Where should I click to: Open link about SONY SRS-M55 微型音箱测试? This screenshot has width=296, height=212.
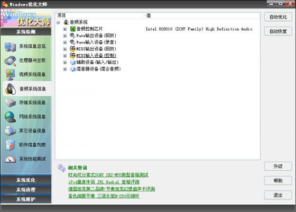click(108, 175)
